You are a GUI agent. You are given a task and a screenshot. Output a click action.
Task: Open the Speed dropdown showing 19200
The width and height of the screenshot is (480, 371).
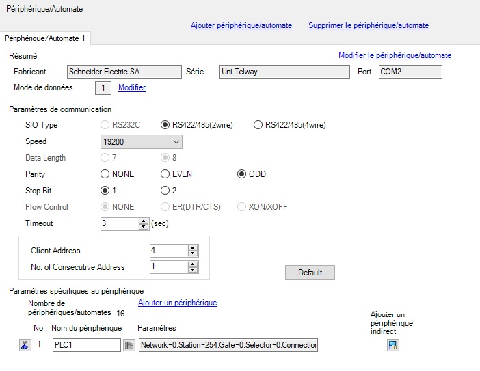click(x=141, y=141)
